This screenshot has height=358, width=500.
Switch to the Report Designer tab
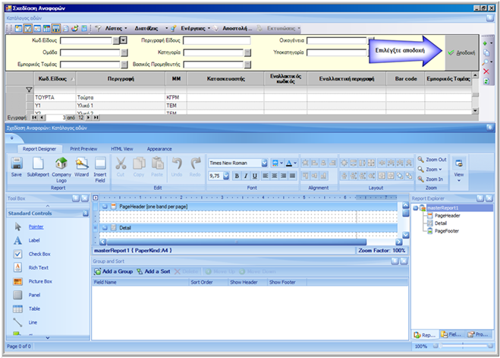click(39, 149)
